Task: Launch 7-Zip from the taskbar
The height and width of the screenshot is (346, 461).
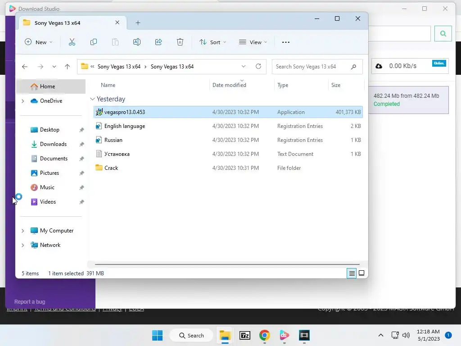Action: click(x=245, y=335)
